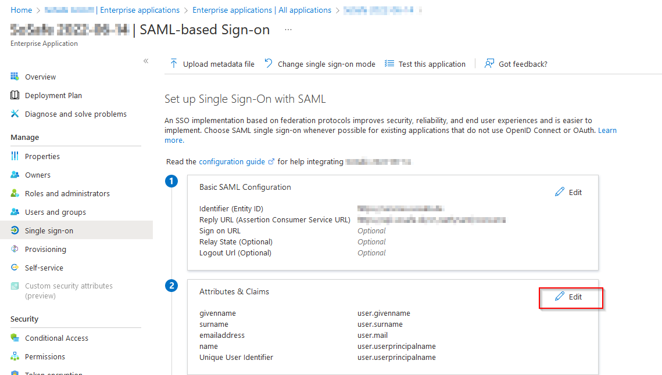Open the configuration guide link
The width and height of the screenshot is (662, 375).
pos(232,161)
